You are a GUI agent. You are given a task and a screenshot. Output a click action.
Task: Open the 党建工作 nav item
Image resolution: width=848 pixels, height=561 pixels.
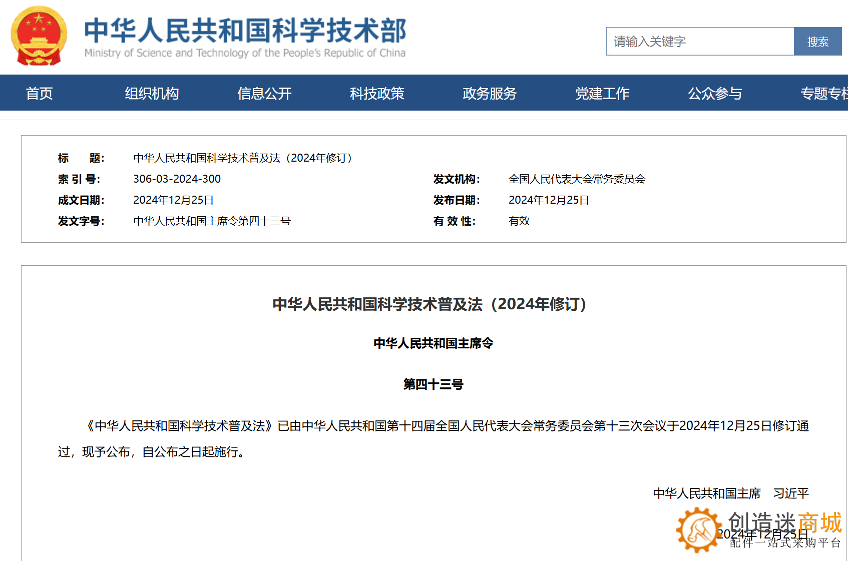602,93
